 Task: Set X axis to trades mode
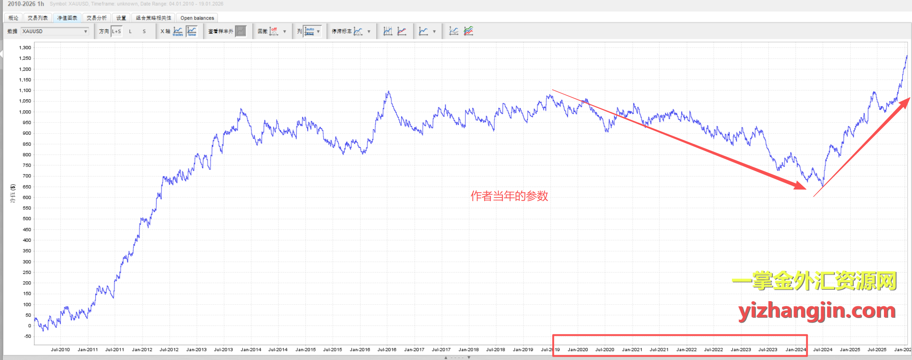point(178,31)
